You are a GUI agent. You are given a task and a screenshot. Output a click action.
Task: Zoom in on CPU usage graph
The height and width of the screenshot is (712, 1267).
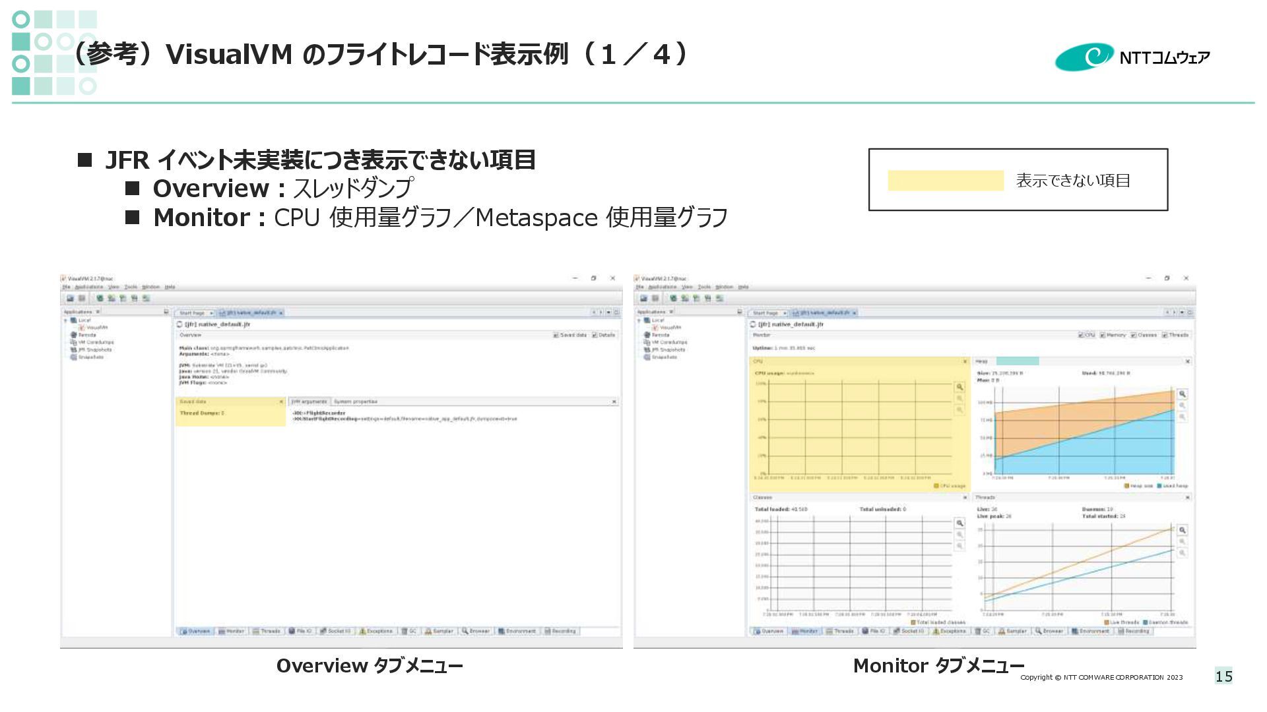[959, 387]
